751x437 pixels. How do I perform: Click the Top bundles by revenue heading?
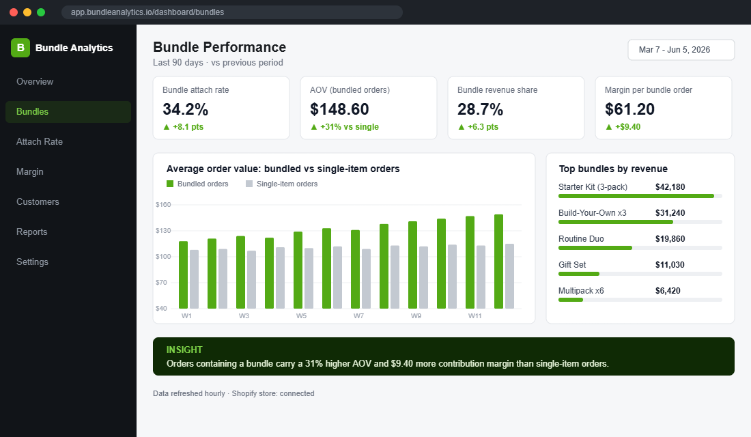tap(613, 169)
